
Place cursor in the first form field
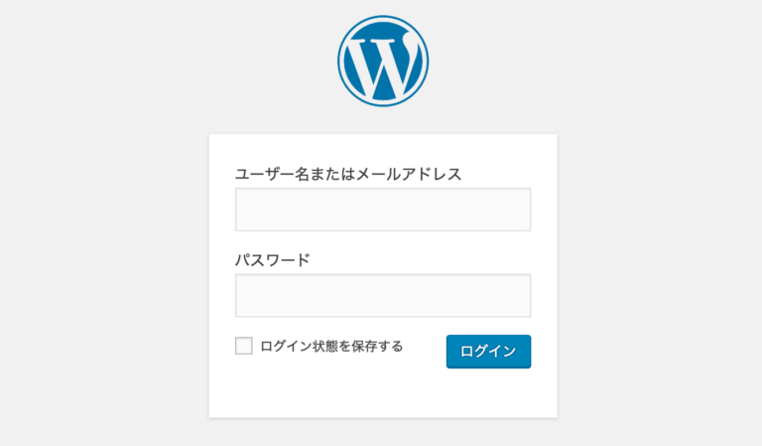383,210
